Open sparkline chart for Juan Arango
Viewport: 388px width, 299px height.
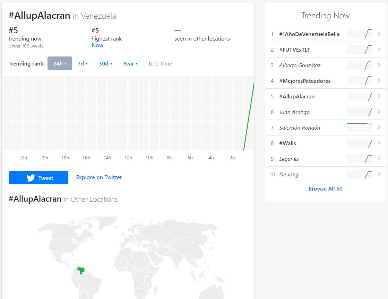click(x=359, y=112)
